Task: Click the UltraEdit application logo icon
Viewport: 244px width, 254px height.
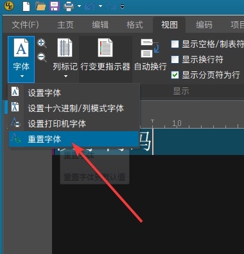Action: (9, 6)
